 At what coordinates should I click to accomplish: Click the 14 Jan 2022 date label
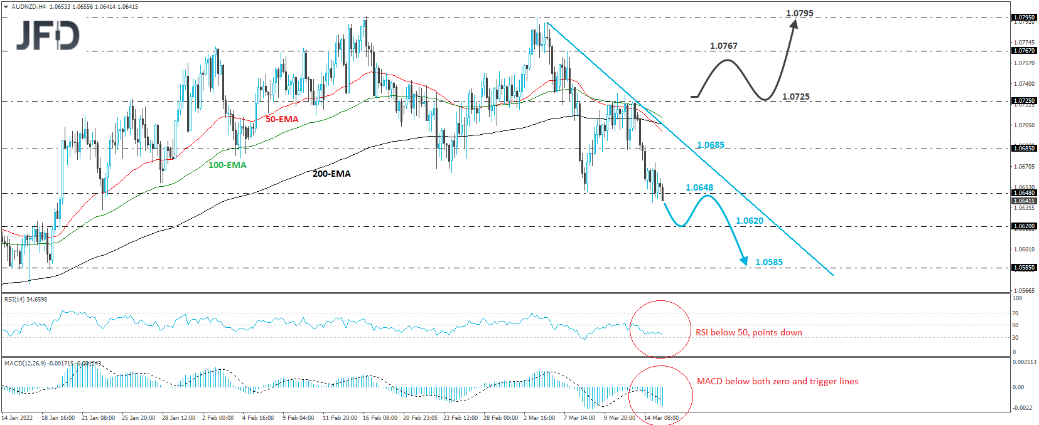click(x=18, y=418)
